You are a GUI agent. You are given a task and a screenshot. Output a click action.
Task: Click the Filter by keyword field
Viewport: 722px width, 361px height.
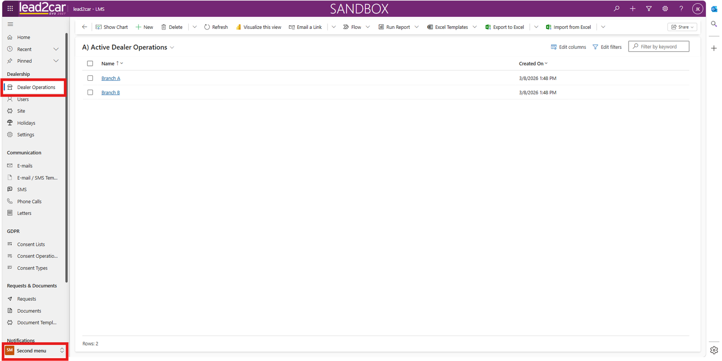tap(658, 46)
